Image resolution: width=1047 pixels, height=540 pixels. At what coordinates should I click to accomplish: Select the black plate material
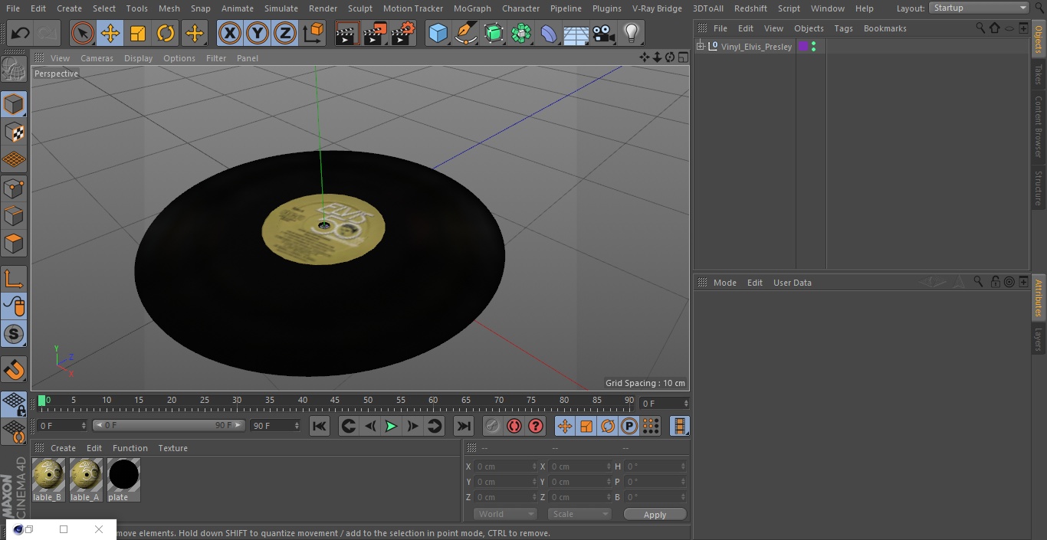[123, 480]
